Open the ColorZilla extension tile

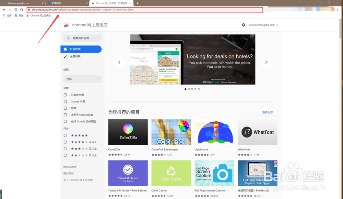coord(128,132)
